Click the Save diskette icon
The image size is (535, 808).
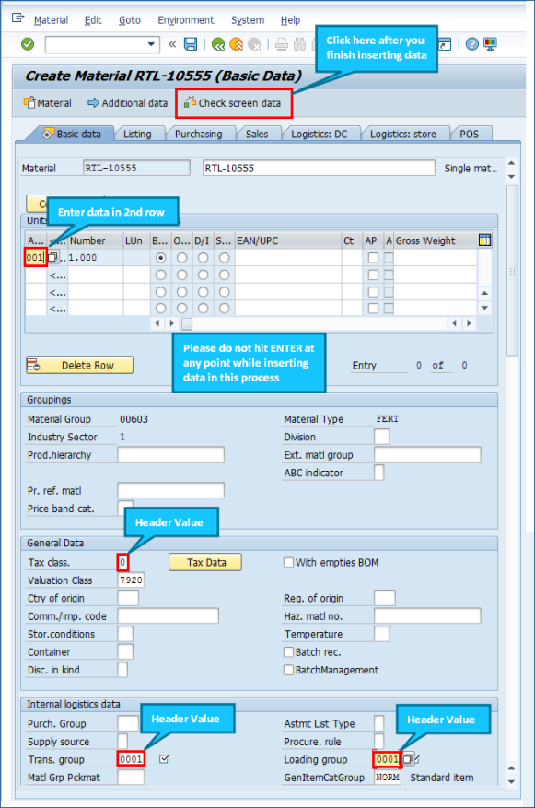[191, 44]
